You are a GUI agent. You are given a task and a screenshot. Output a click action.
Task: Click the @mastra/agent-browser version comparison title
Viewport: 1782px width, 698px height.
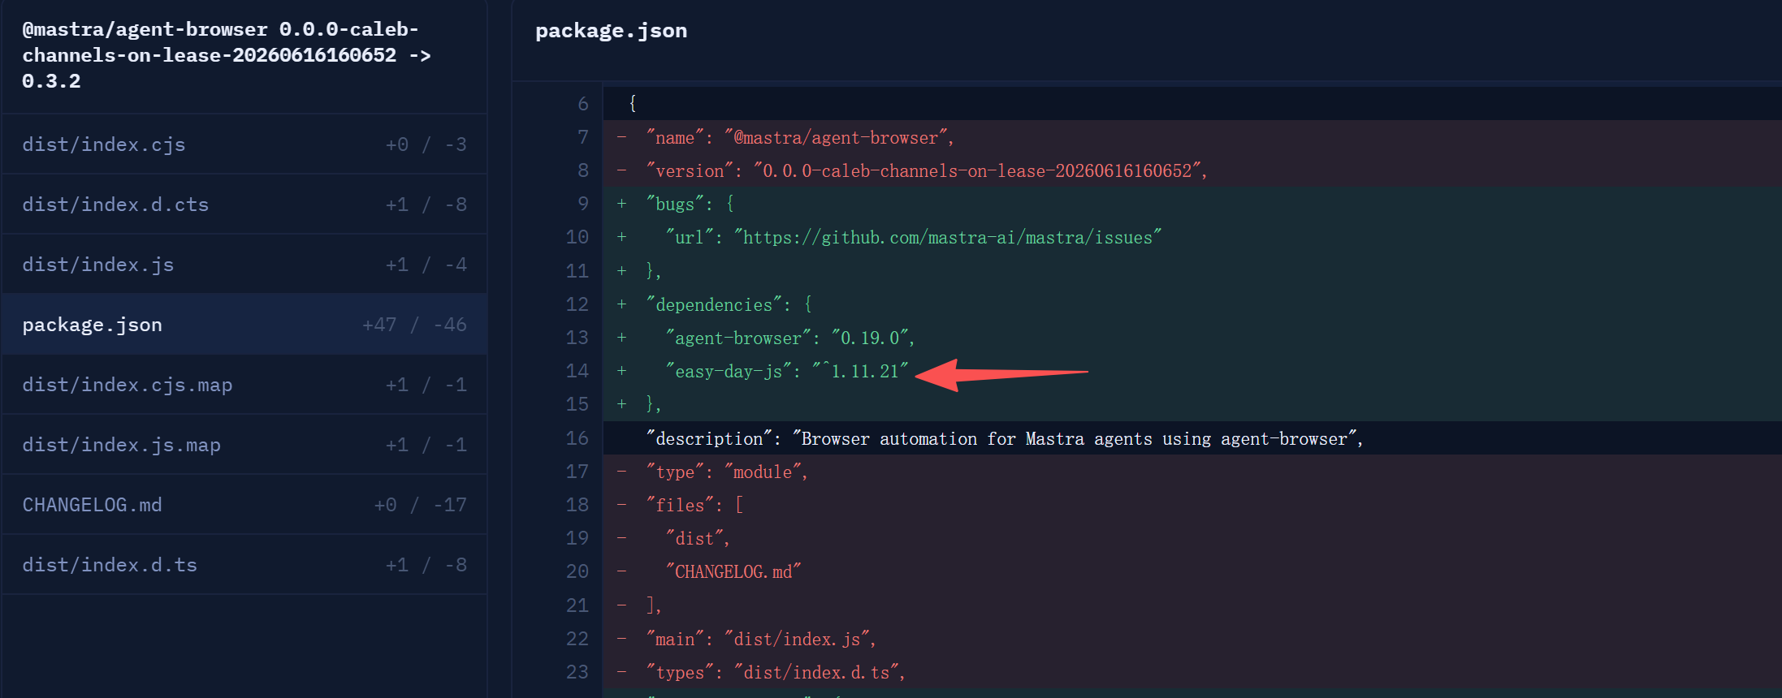[227, 55]
